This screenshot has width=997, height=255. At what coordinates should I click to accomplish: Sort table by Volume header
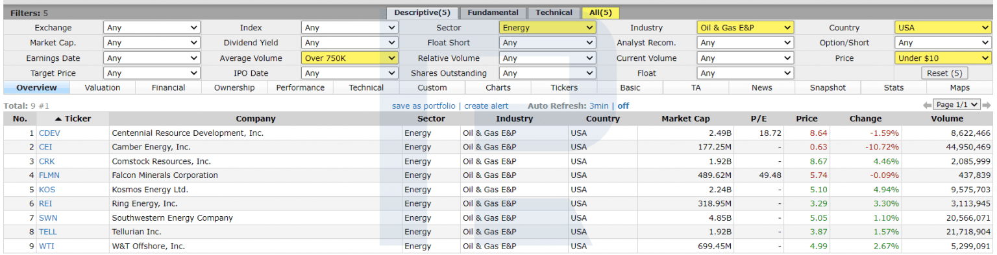(947, 118)
